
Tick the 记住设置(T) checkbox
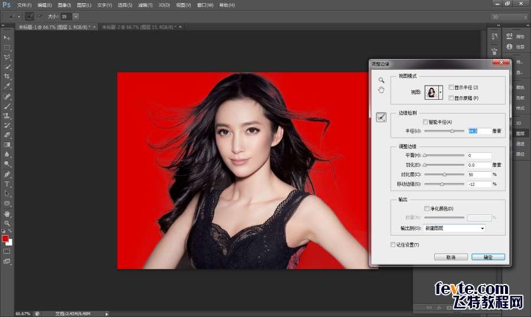click(393, 244)
